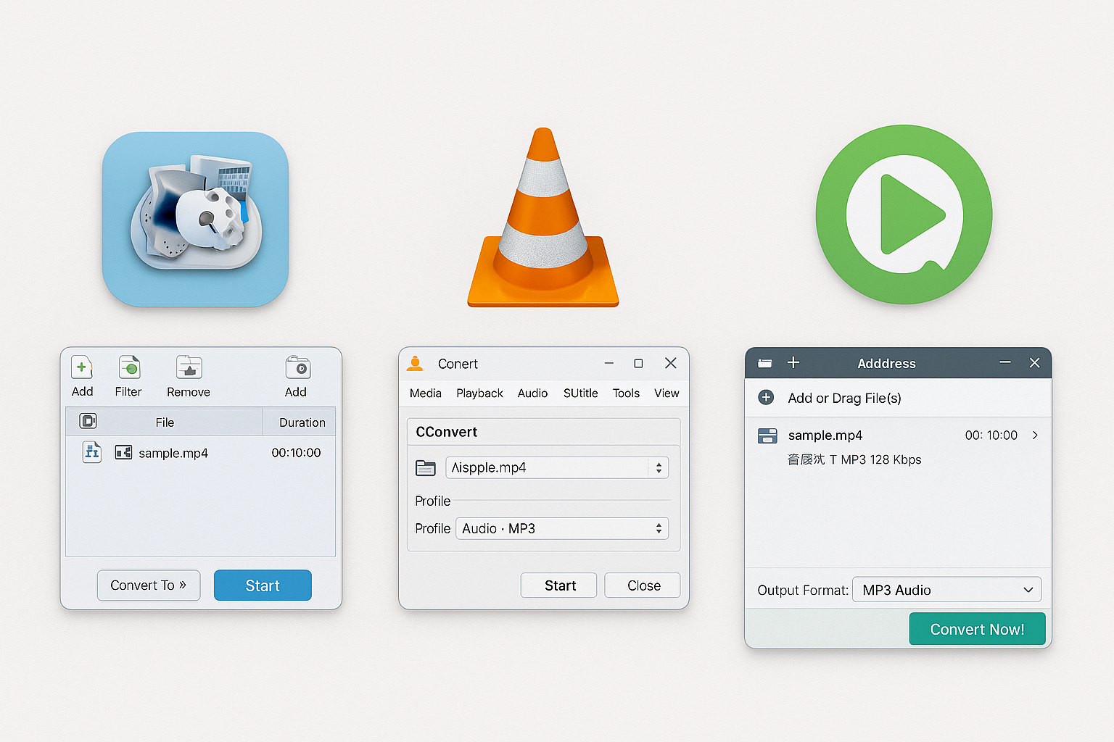Viewport: 1114px width, 742px height.
Task: Open the green play button app icon
Action: pyautogui.click(x=904, y=214)
